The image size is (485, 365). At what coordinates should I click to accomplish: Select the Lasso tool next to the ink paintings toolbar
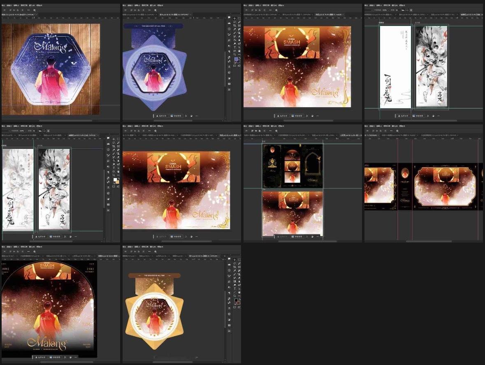tap(114, 142)
